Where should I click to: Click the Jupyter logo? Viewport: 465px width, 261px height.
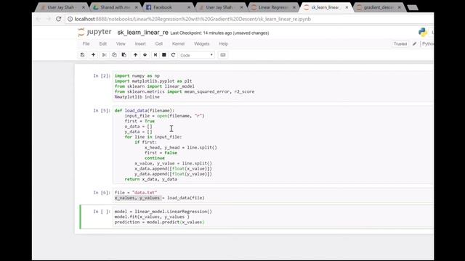click(x=94, y=32)
